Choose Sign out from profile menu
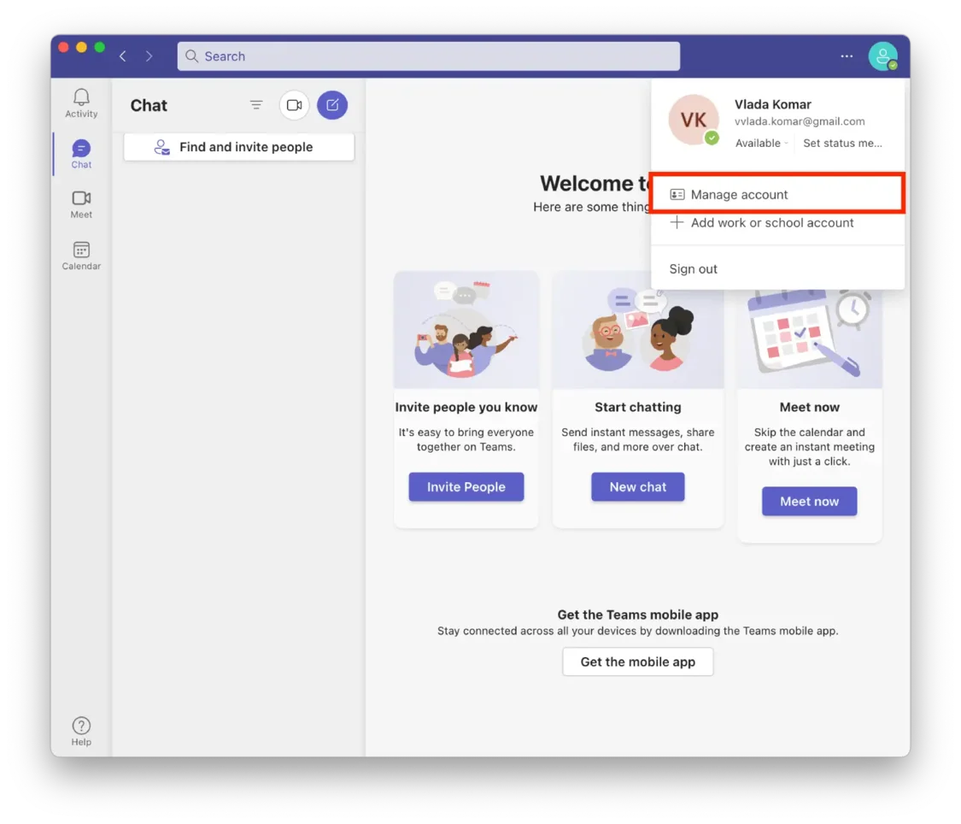 [693, 269]
